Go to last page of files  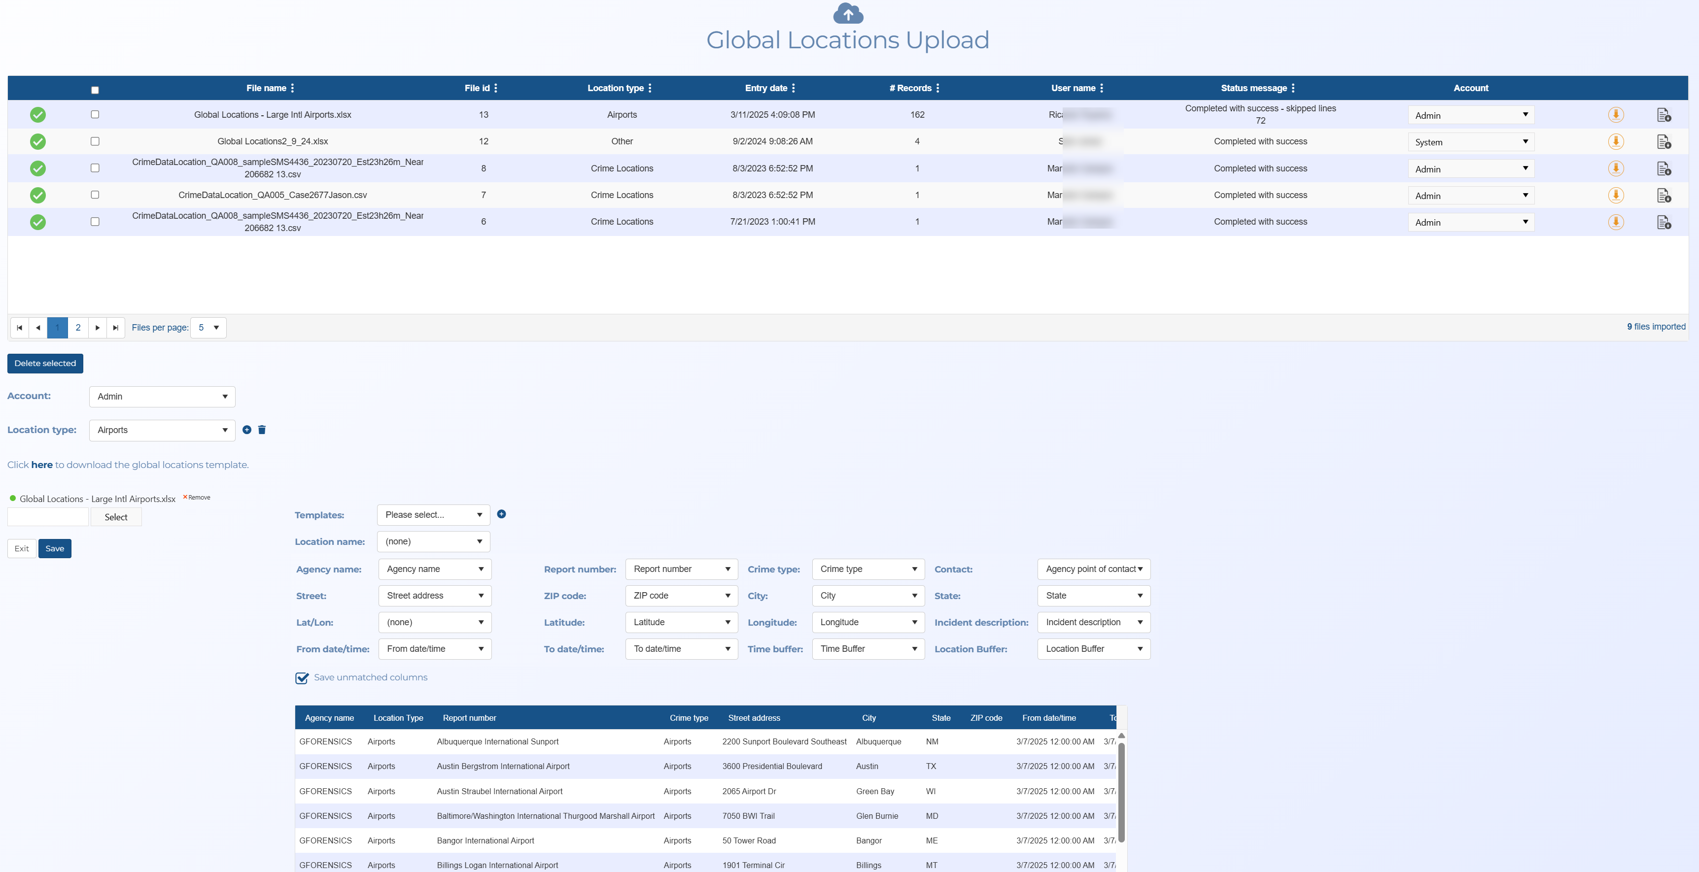click(x=115, y=328)
